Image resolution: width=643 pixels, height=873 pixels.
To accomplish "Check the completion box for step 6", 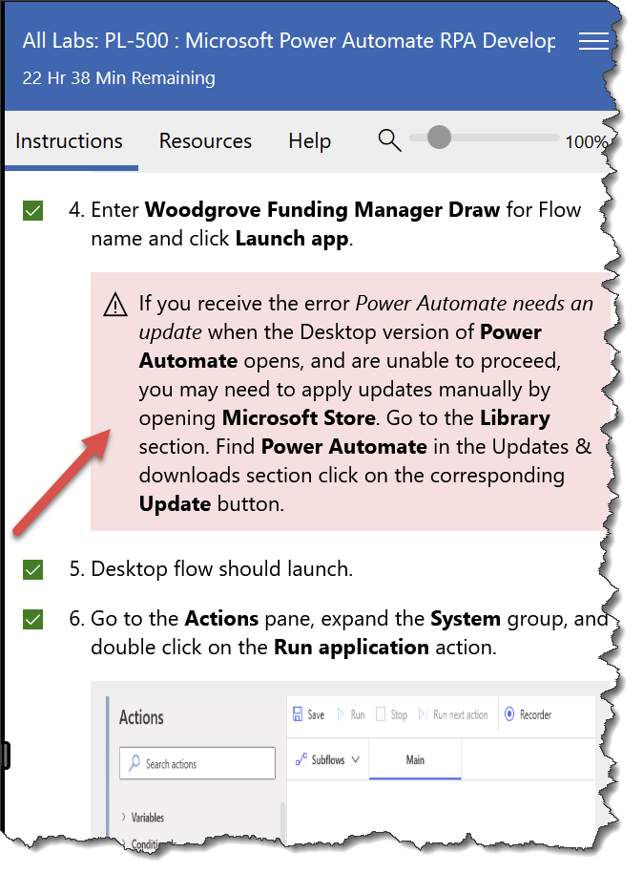I will pos(32,619).
